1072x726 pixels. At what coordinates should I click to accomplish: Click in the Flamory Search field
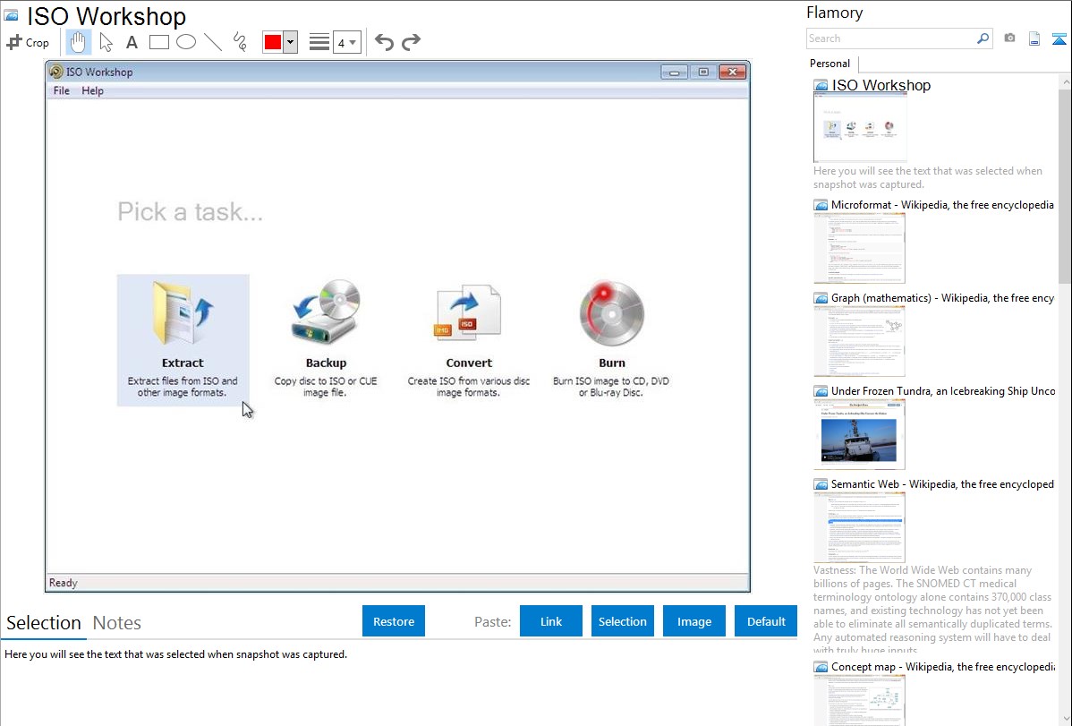click(890, 38)
